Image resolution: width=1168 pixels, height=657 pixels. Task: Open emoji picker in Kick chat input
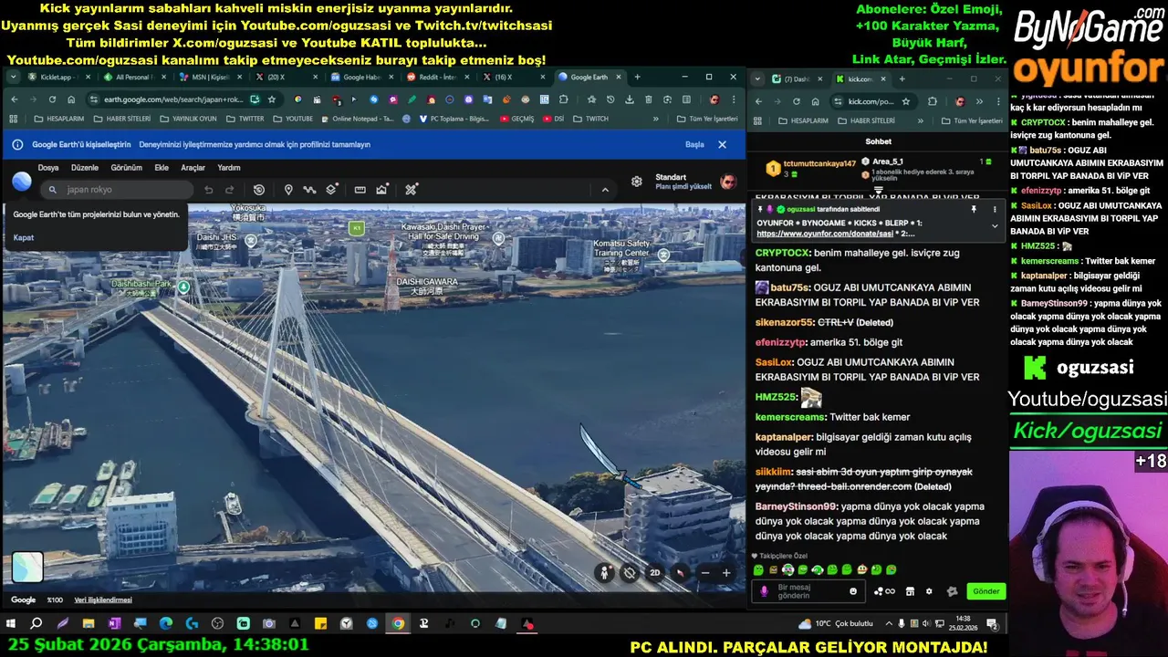tap(853, 591)
